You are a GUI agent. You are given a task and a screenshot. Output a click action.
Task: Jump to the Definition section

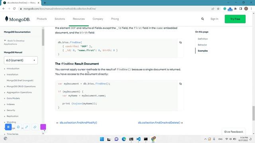pos(203,39)
